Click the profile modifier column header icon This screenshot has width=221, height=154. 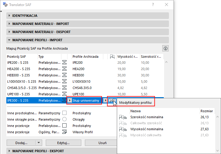tap(112, 57)
